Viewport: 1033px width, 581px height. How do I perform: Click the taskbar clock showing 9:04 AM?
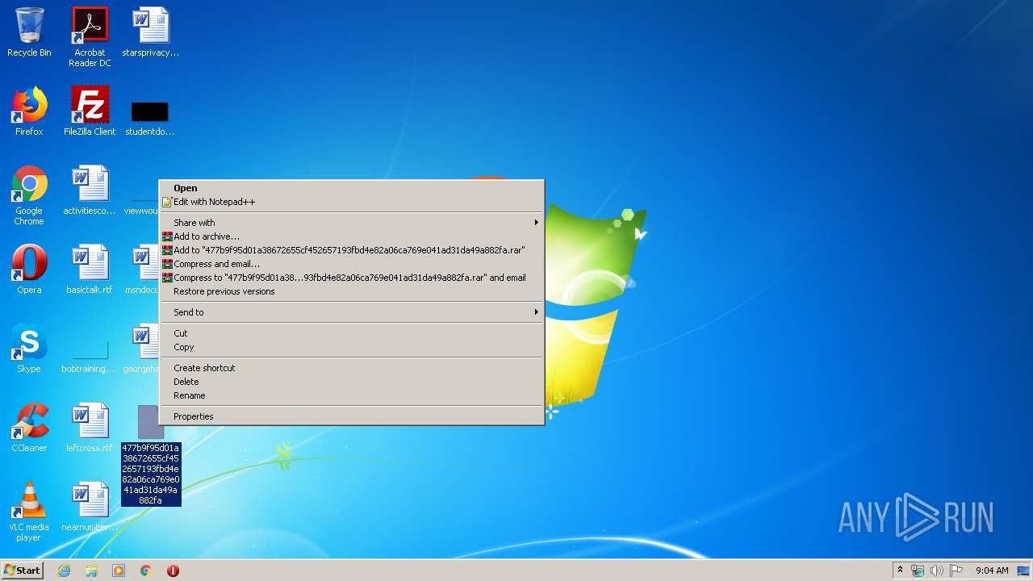coord(992,571)
